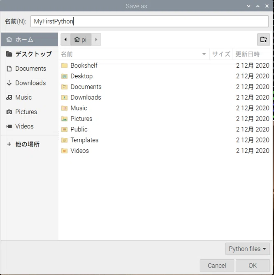Select the Public folder name
This screenshot has height=275, width=274.
pos(79,129)
